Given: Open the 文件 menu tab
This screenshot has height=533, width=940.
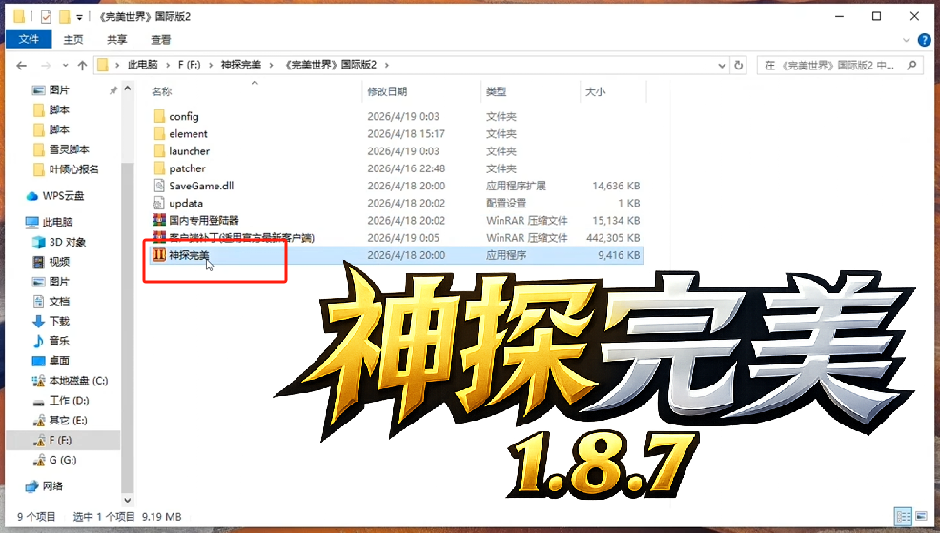Looking at the screenshot, I should tap(29, 40).
